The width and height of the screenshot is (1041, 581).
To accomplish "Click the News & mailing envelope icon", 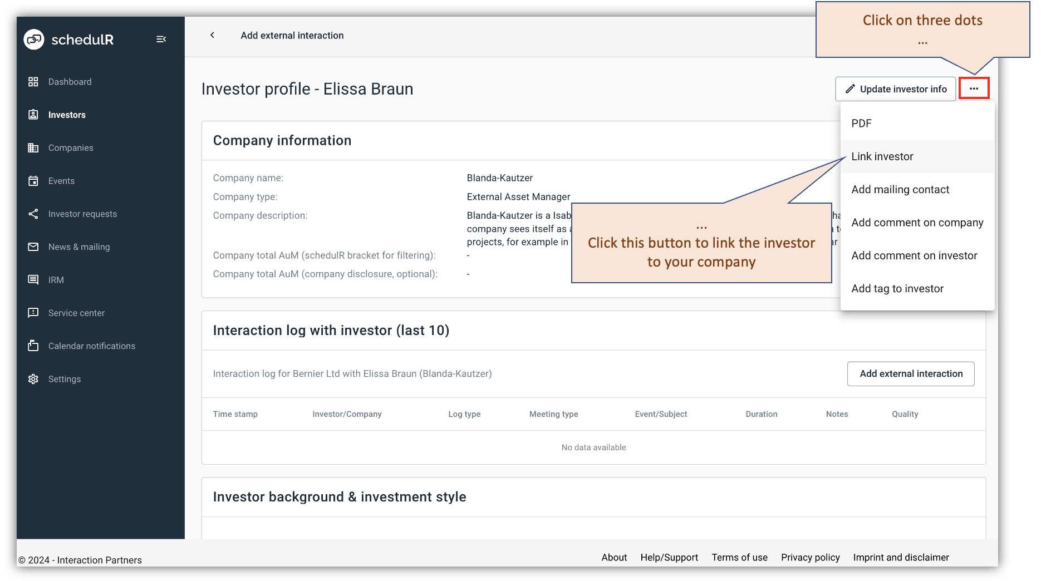I will (x=33, y=247).
